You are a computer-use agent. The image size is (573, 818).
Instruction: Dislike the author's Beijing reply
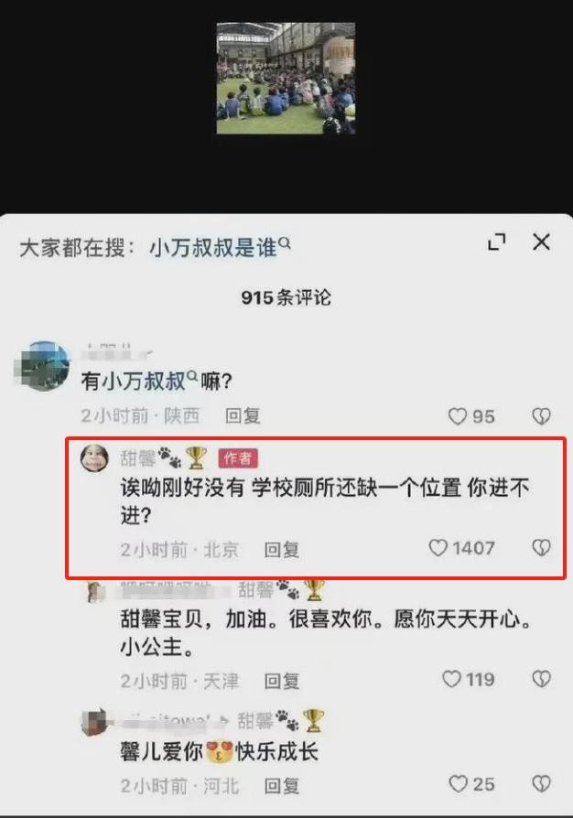click(x=541, y=548)
